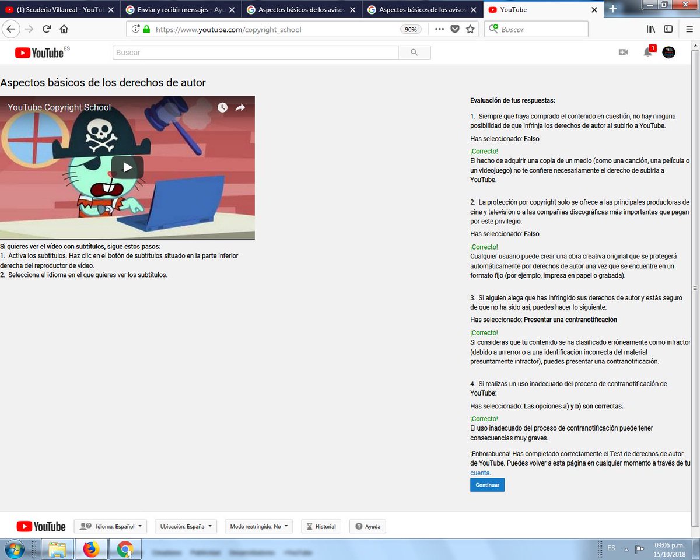700x560 pixels.
Task: Open the Ubicación: España dropdown
Action: (x=186, y=526)
